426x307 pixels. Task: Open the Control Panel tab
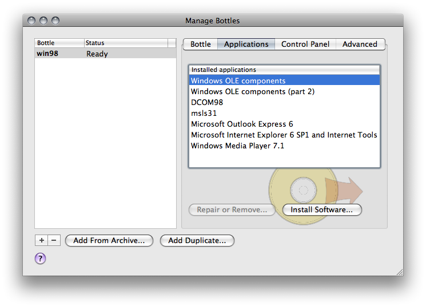[x=305, y=44]
